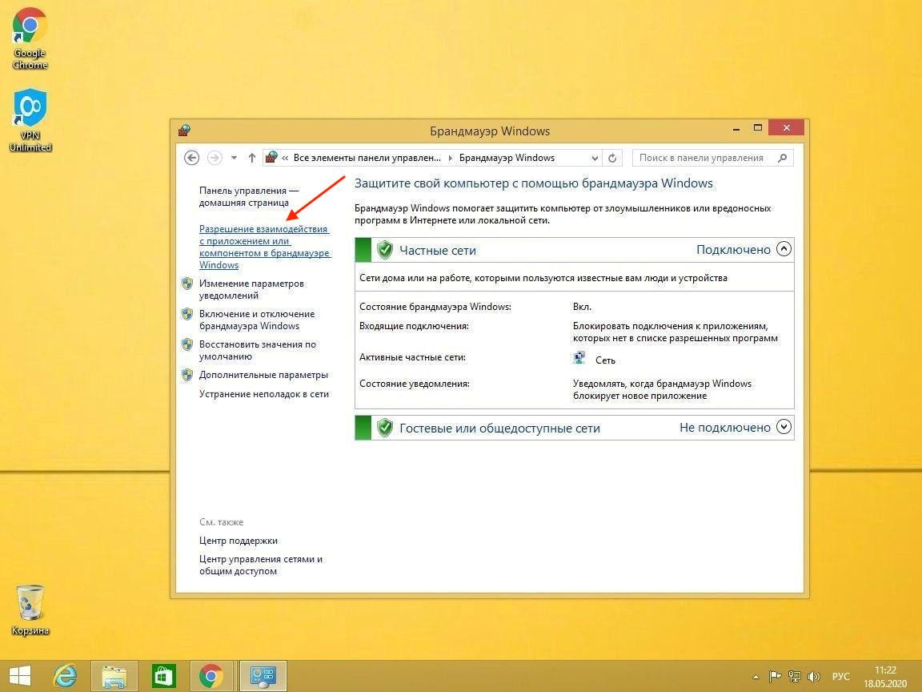The width and height of the screenshot is (922, 692).
Task: Click the РУС language indicator
Action: (840, 677)
